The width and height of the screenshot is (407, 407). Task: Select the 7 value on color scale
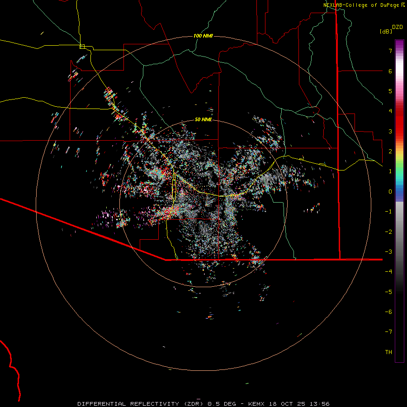tap(389, 51)
